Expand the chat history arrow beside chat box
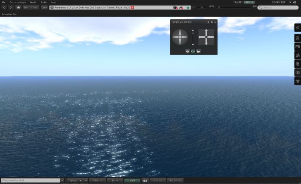This screenshot has height=184, width=301. [62, 181]
